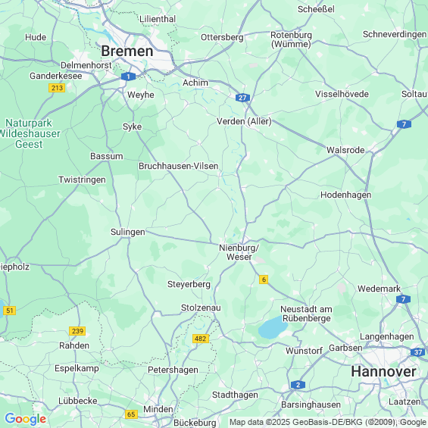This screenshot has width=428, height=428.
Task: Click the A1 highway shield near Bremen
Action: (x=128, y=77)
